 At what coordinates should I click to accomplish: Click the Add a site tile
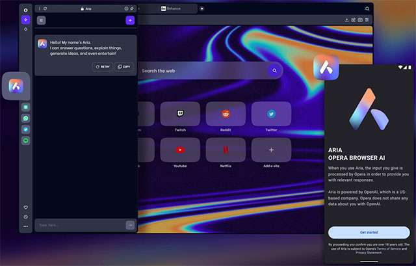(x=271, y=150)
